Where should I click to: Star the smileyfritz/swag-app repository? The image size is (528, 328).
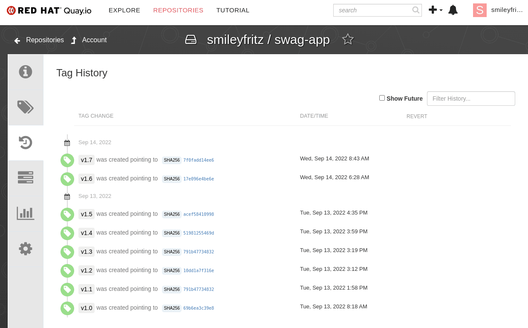pyautogui.click(x=348, y=39)
